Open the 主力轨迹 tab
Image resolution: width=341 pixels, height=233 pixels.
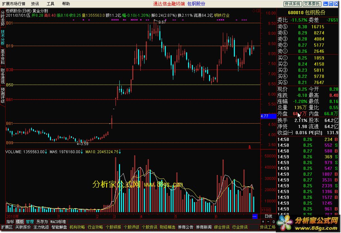(x=41, y=227)
